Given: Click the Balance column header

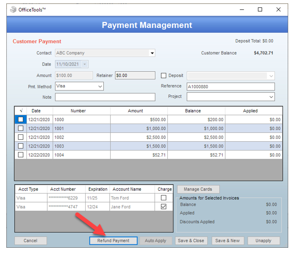Looking at the screenshot, I should tap(196, 111).
